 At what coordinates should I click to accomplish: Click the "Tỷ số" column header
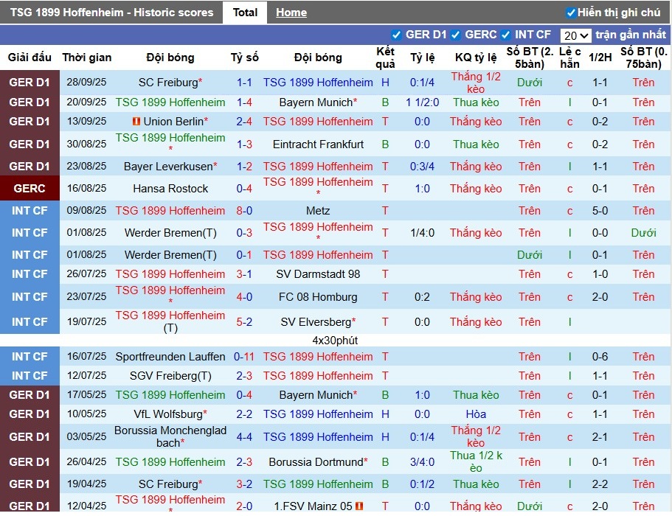(244, 57)
